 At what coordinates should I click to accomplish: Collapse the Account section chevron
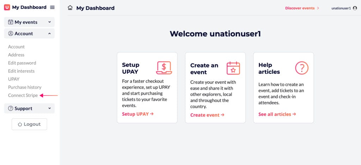pos(49,33)
